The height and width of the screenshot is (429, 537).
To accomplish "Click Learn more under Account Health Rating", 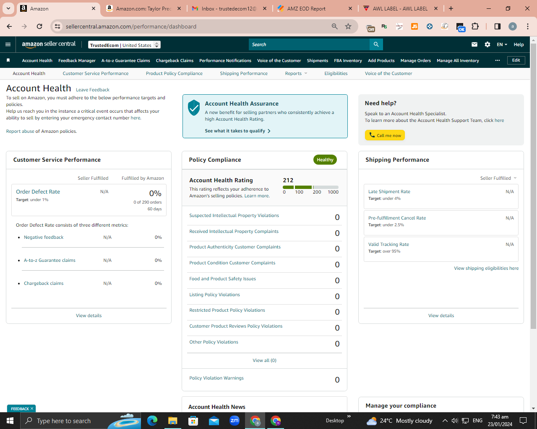I will coord(256,196).
